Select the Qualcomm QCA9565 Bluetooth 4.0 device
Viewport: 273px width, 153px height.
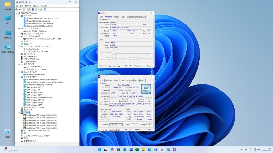tap(39, 26)
